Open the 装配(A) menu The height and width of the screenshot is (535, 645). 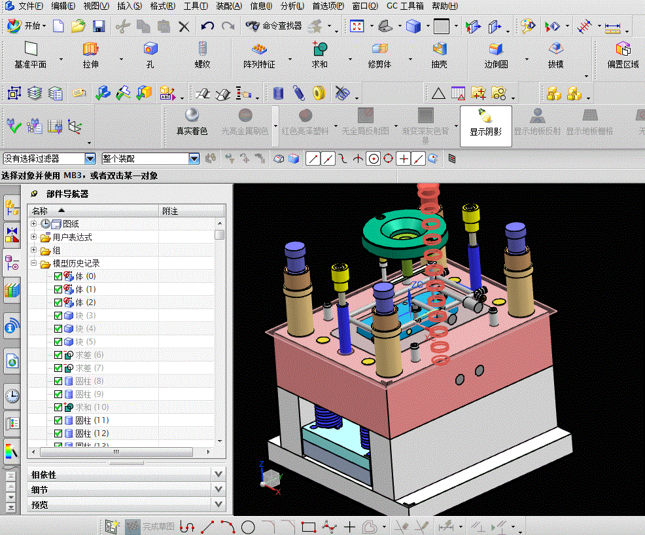click(x=229, y=6)
